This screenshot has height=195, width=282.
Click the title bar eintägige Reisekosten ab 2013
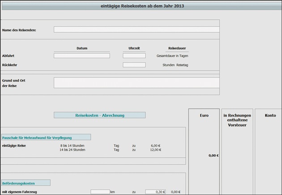142,6
